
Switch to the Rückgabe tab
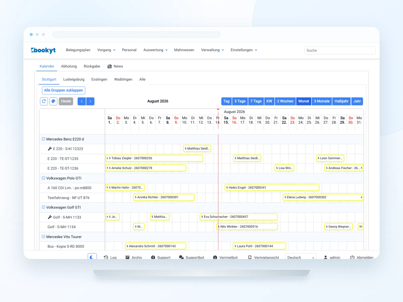click(92, 66)
